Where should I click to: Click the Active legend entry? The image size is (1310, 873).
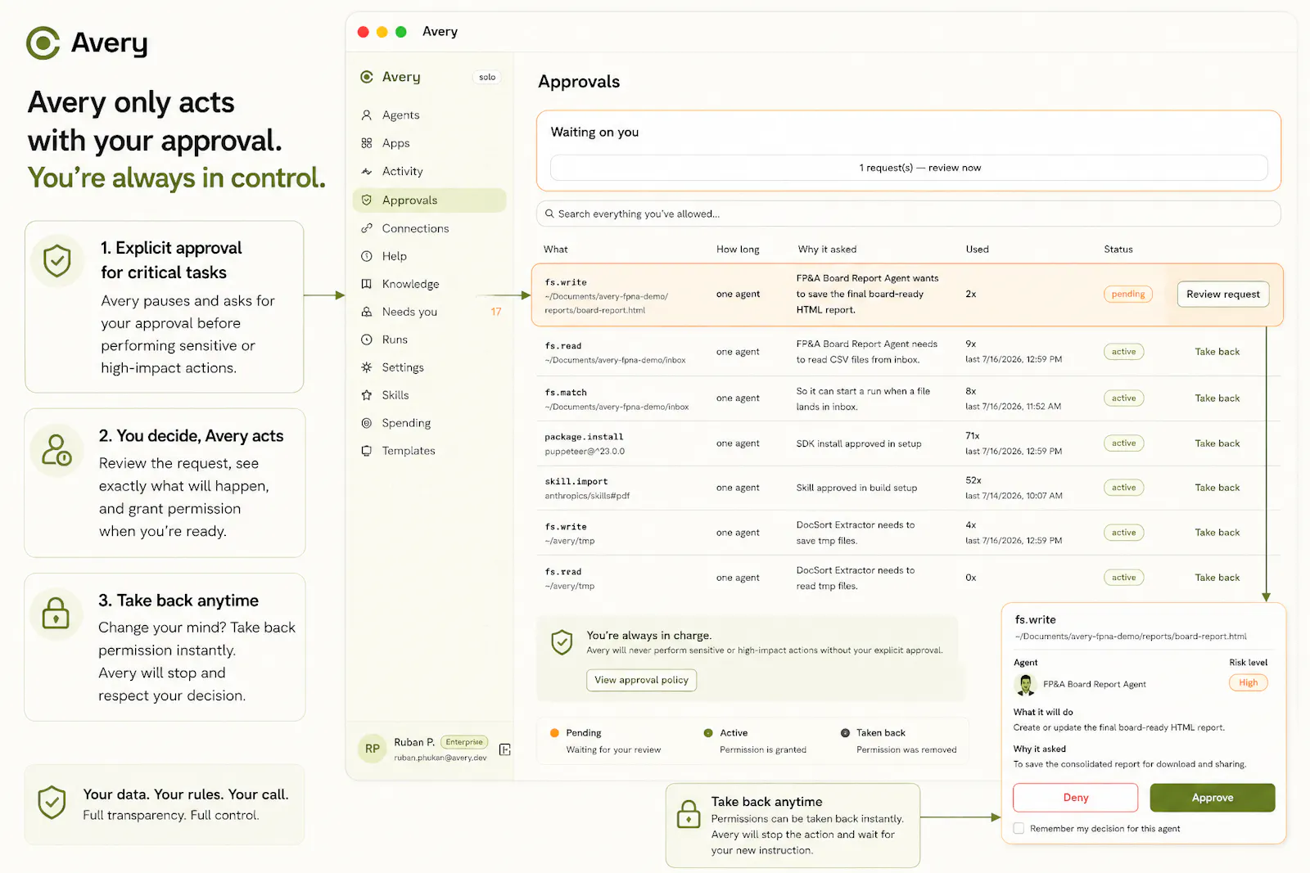[x=756, y=741]
